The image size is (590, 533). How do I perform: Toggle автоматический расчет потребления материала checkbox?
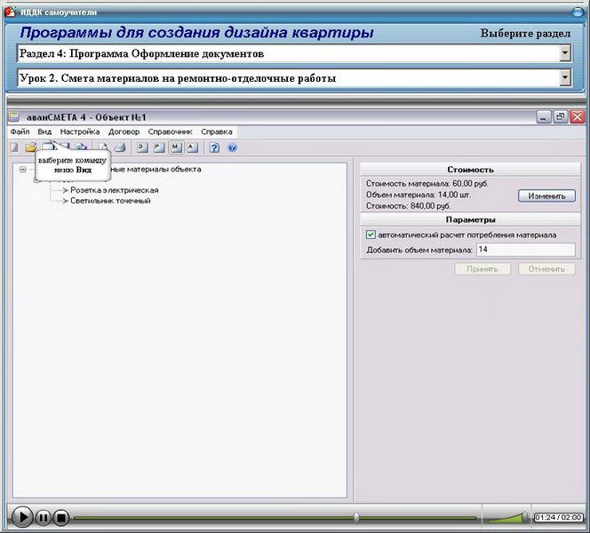tap(371, 235)
